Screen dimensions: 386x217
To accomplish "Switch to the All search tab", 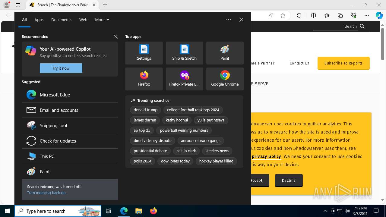I will pyautogui.click(x=24, y=20).
